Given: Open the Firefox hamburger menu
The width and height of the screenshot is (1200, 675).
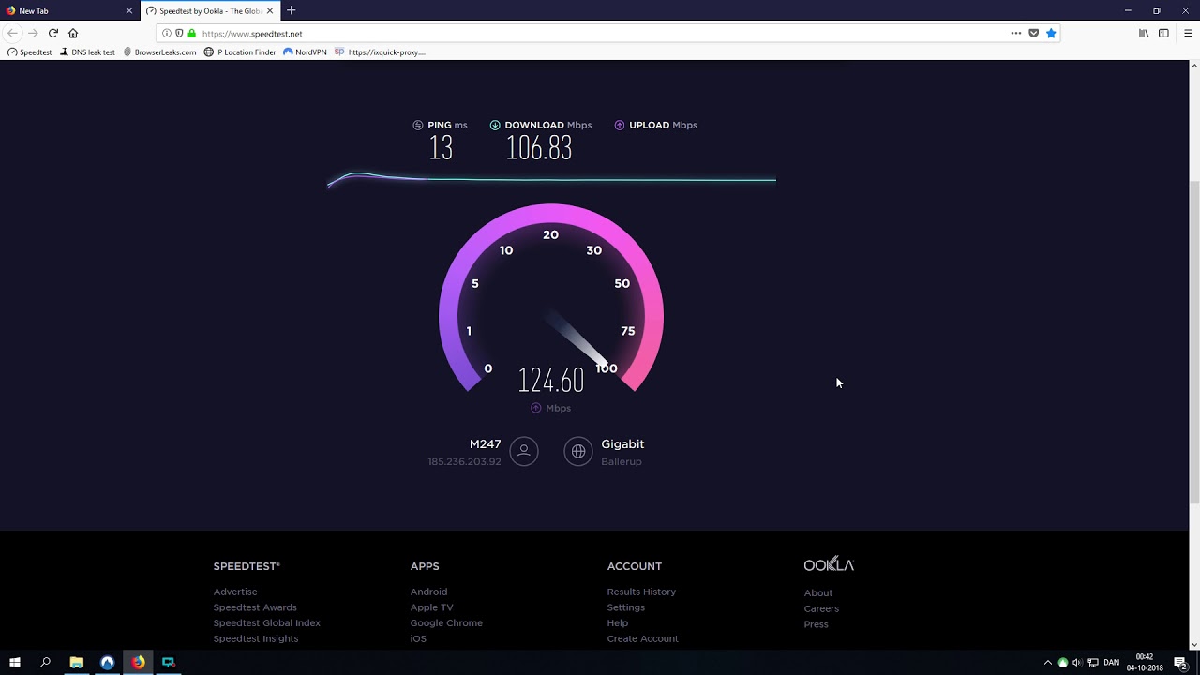Looking at the screenshot, I should pyautogui.click(x=1188, y=33).
